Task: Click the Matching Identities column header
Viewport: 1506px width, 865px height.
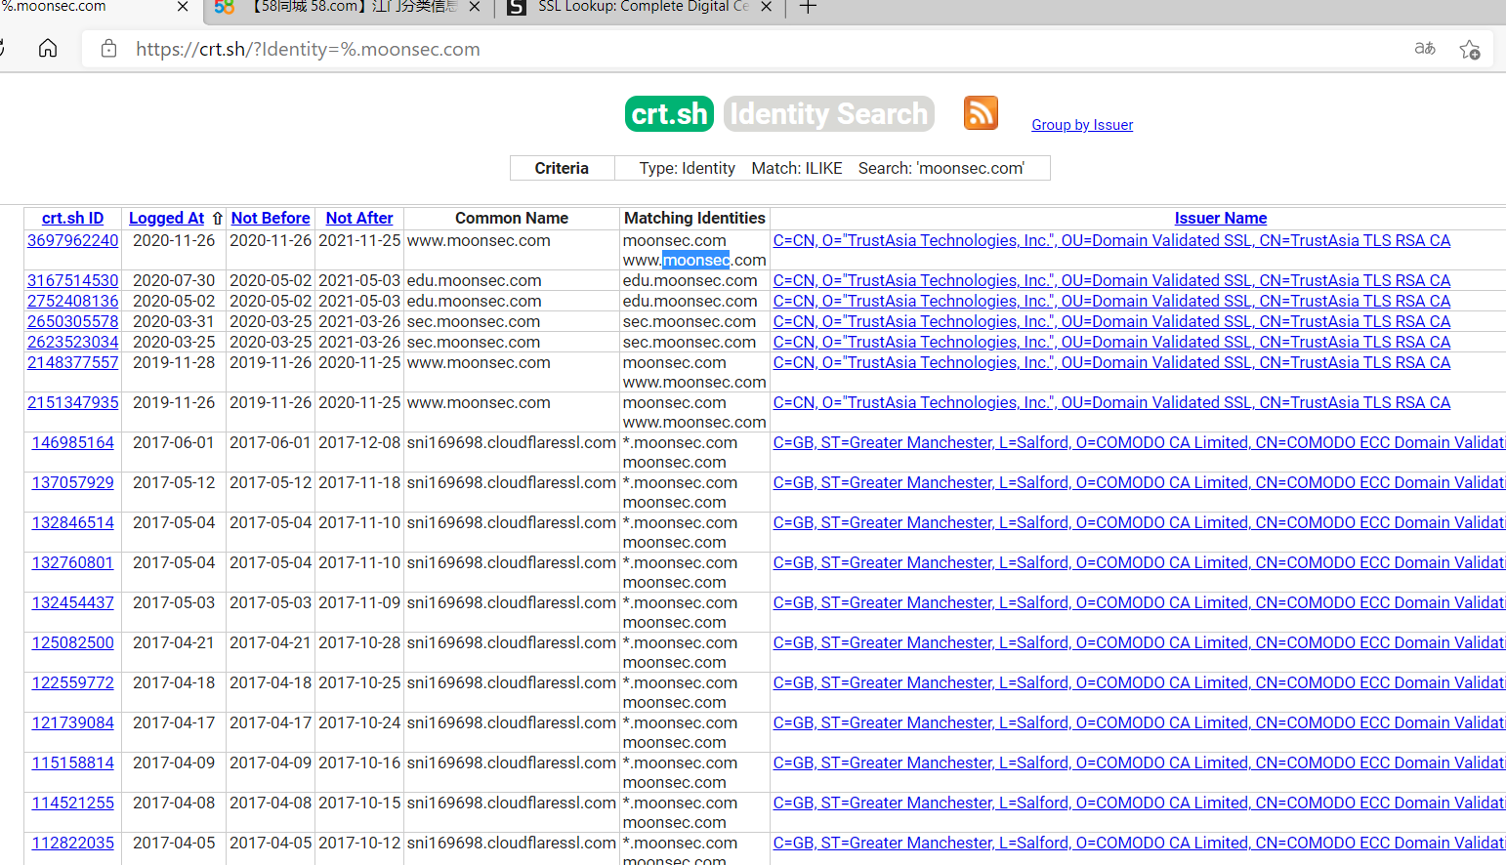Action: point(694,219)
